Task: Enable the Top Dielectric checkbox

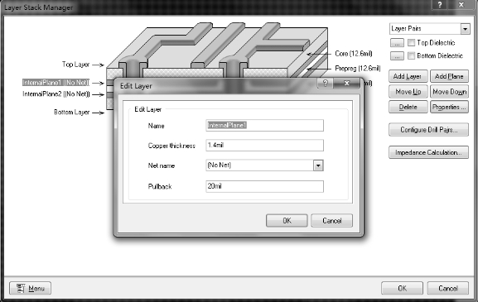Action: 411,43
